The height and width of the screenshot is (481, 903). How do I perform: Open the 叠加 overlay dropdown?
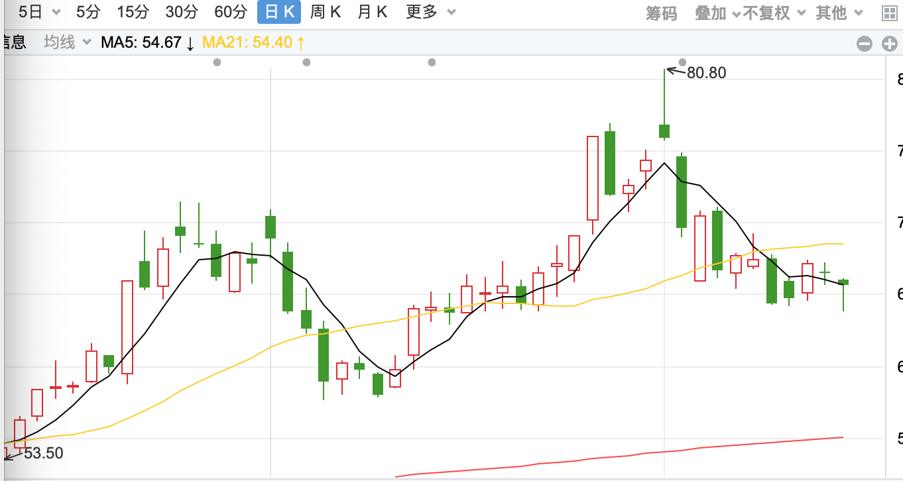point(717,13)
